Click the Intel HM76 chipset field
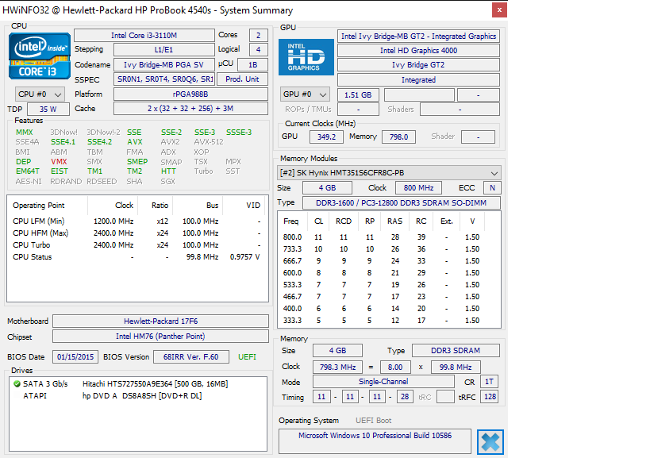The height and width of the screenshot is (458, 650). 161,337
